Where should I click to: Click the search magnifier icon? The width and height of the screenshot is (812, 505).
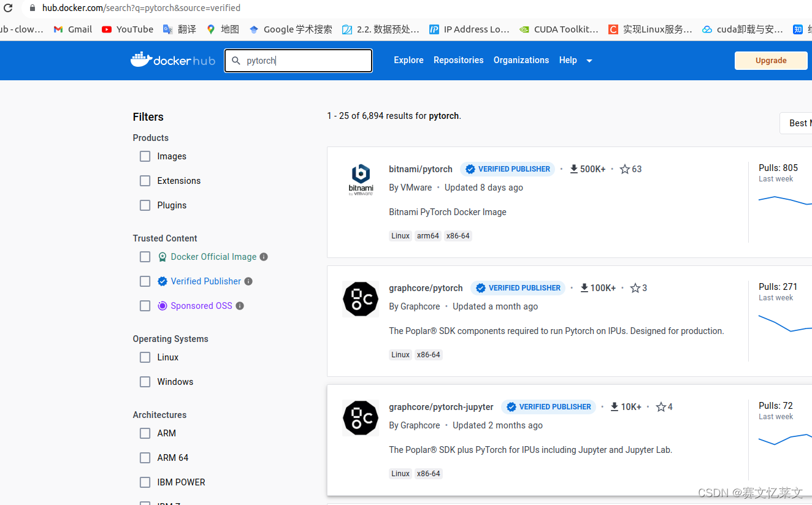pyautogui.click(x=236, y=61)
